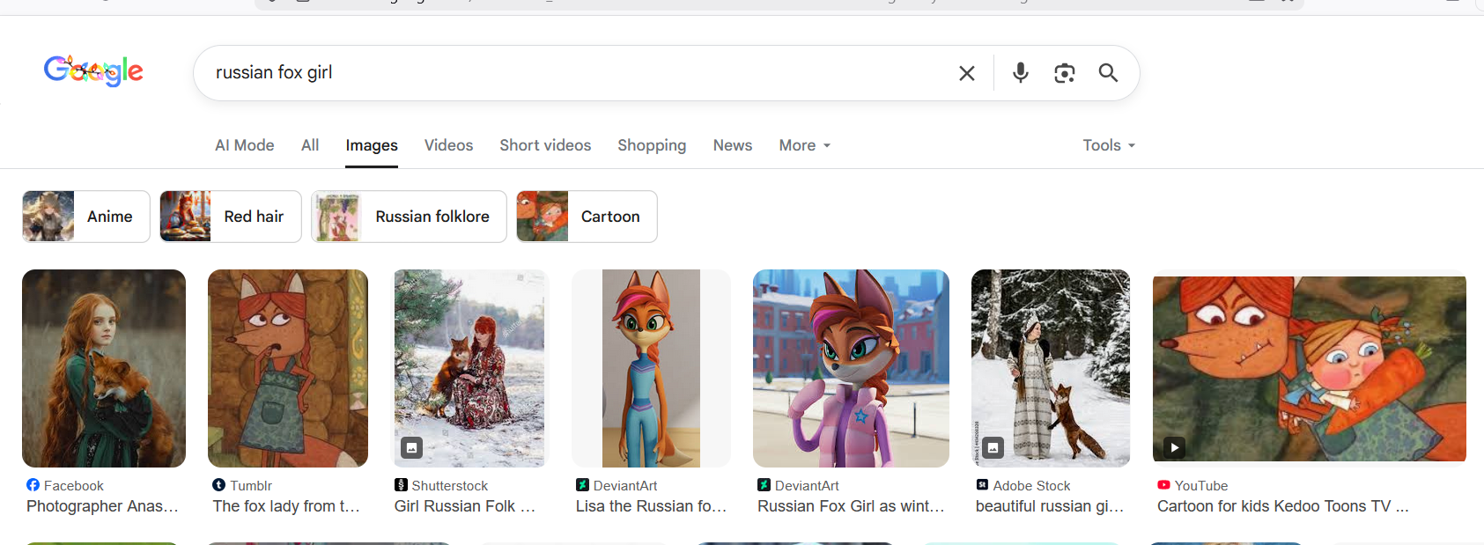Click 'Girl Russian Folk …' link

click(x=465, y=506)
